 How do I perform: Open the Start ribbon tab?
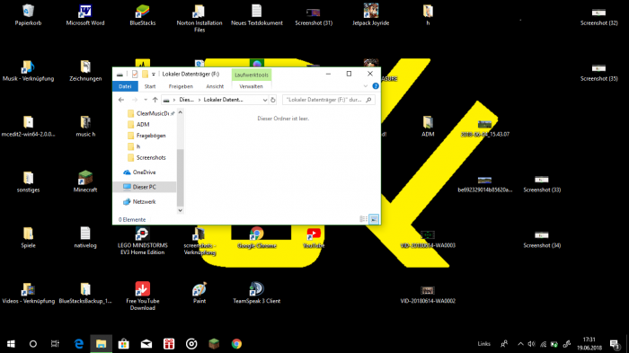(x=150, y=86)
